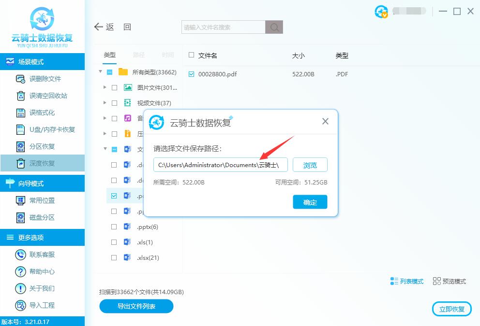Click the search magnifier button
480x326 pixels.
click(x=274, y=27)
